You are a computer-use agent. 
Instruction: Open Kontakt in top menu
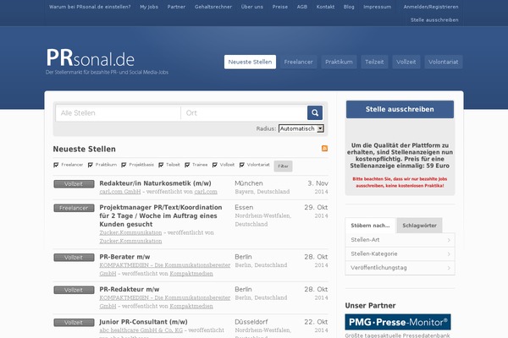pos(325,7)
